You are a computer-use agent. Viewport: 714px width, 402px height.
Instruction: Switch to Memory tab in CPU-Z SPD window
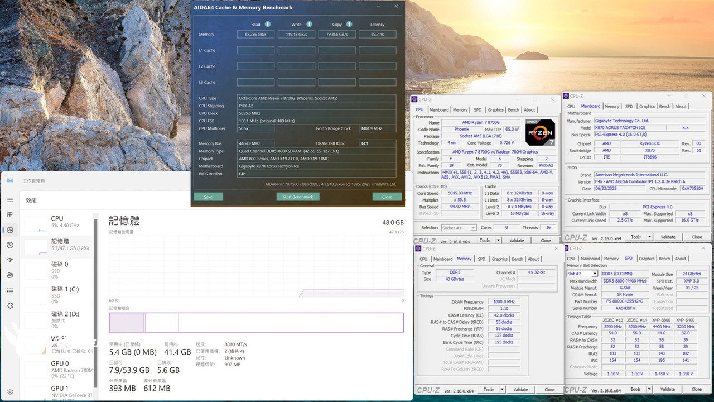pyautogui.click(x=611, y=259)
